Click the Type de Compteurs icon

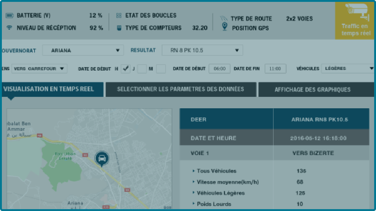click(x=119, y=28)
